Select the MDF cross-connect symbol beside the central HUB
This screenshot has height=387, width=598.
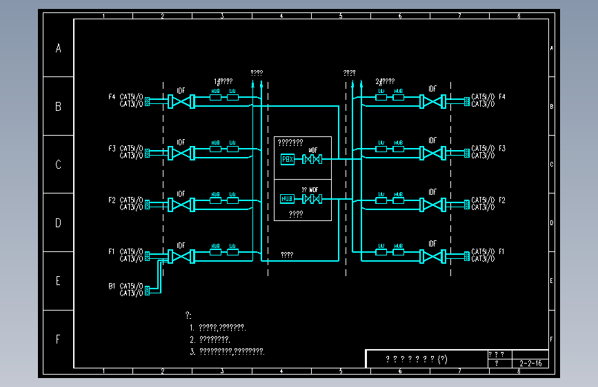[x=312, y=199]
